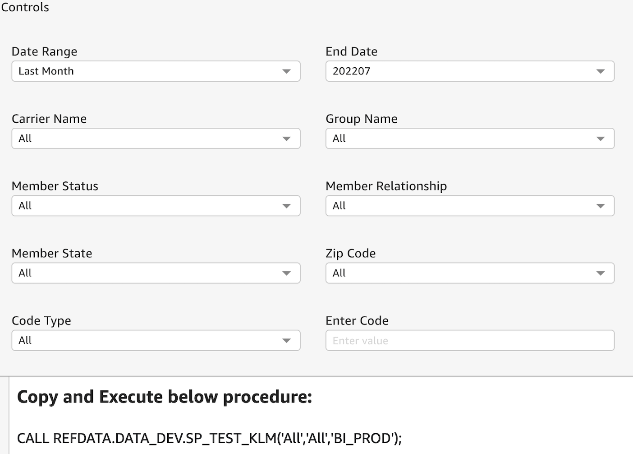Click the Group Name dropdown arrow
The width and height of the screenshot is (633, 454).
[x=601, y=138]
